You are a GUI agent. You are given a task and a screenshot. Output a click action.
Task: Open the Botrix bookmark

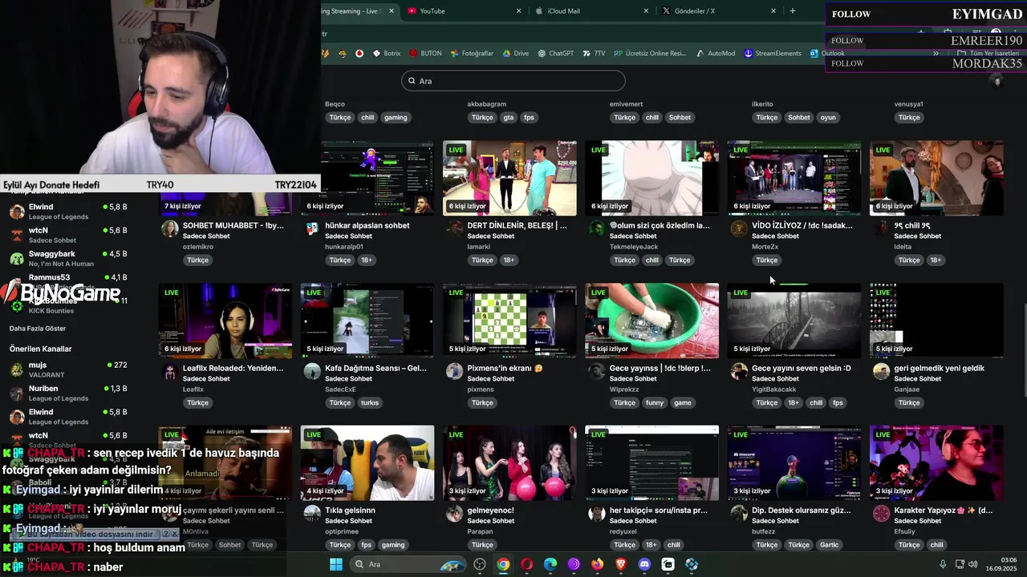tap(387, 54)
